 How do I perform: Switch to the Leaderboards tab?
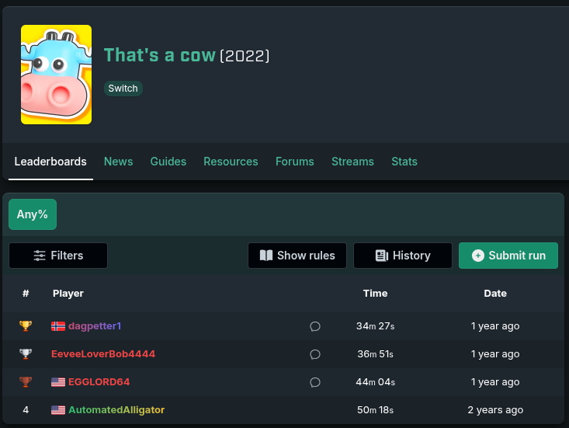coord(50,162)
